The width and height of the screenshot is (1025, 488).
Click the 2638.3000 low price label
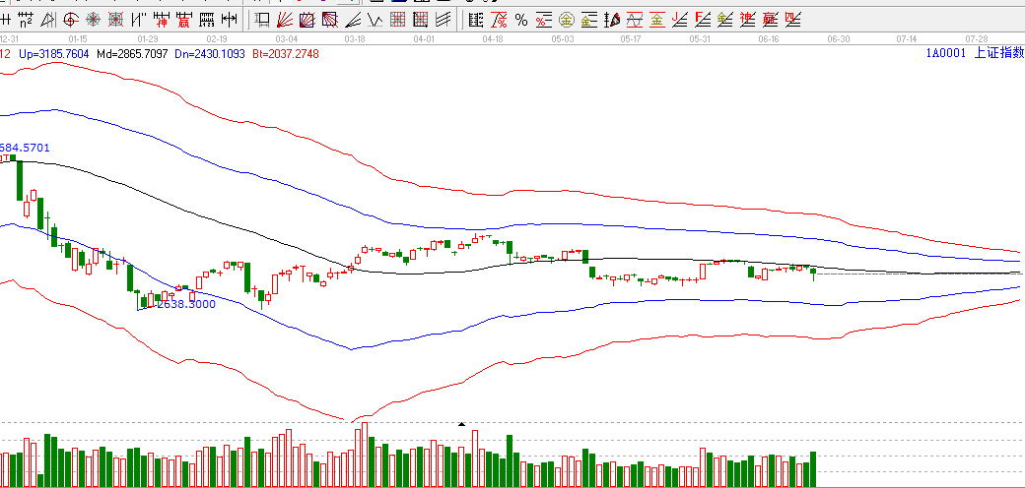tap(181, 304)
